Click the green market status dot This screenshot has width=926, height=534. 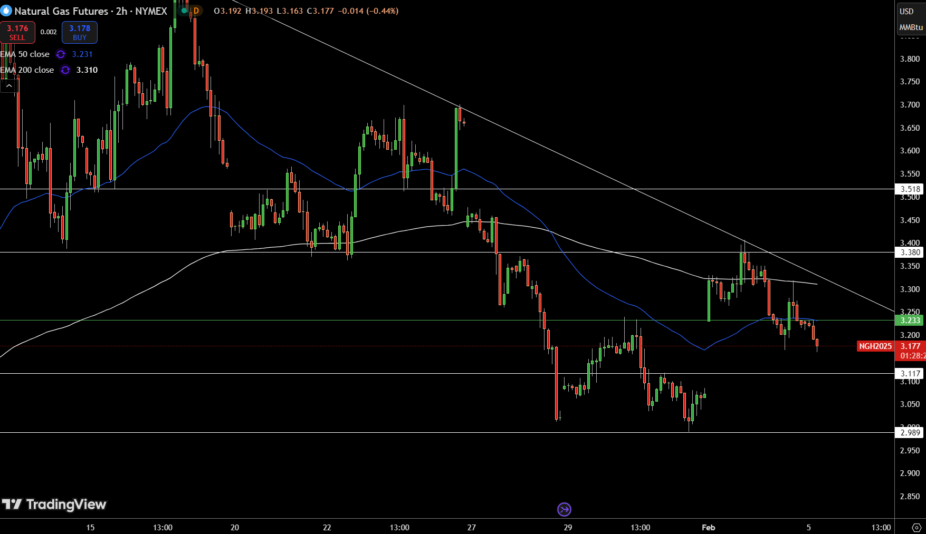pos(184,11)
